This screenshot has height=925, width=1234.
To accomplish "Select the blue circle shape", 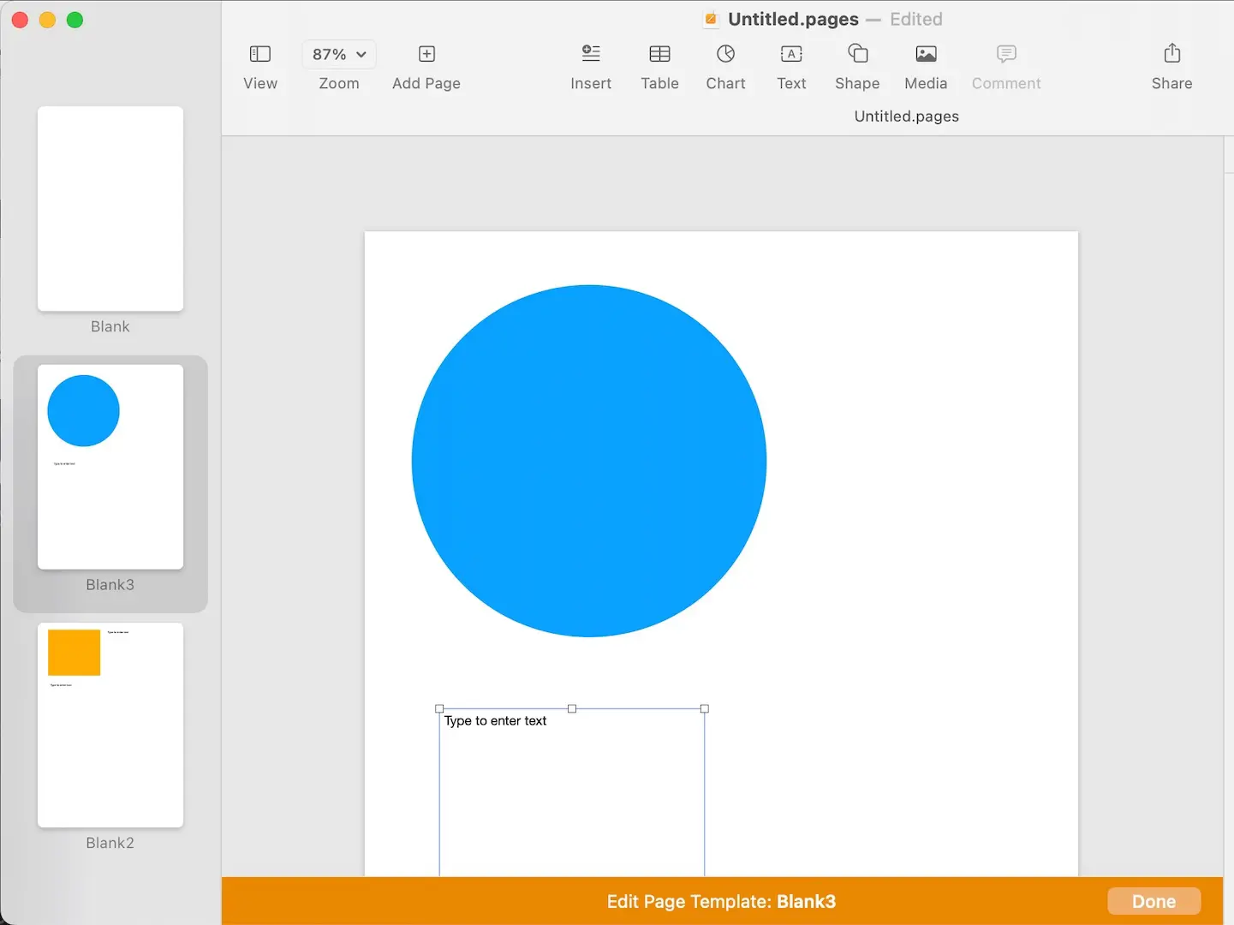I will click(x=589, y=461).
